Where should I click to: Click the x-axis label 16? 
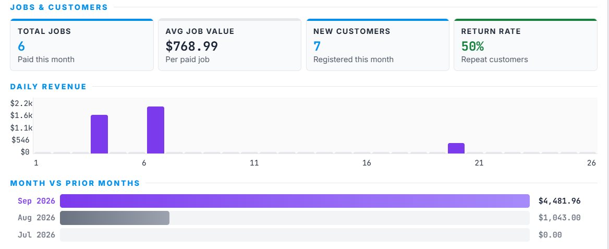coord(367,163)
